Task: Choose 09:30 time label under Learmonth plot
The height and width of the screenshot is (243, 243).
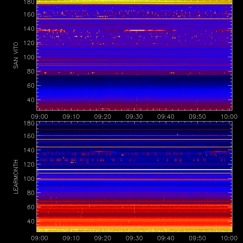Action: tap(134, 238)
